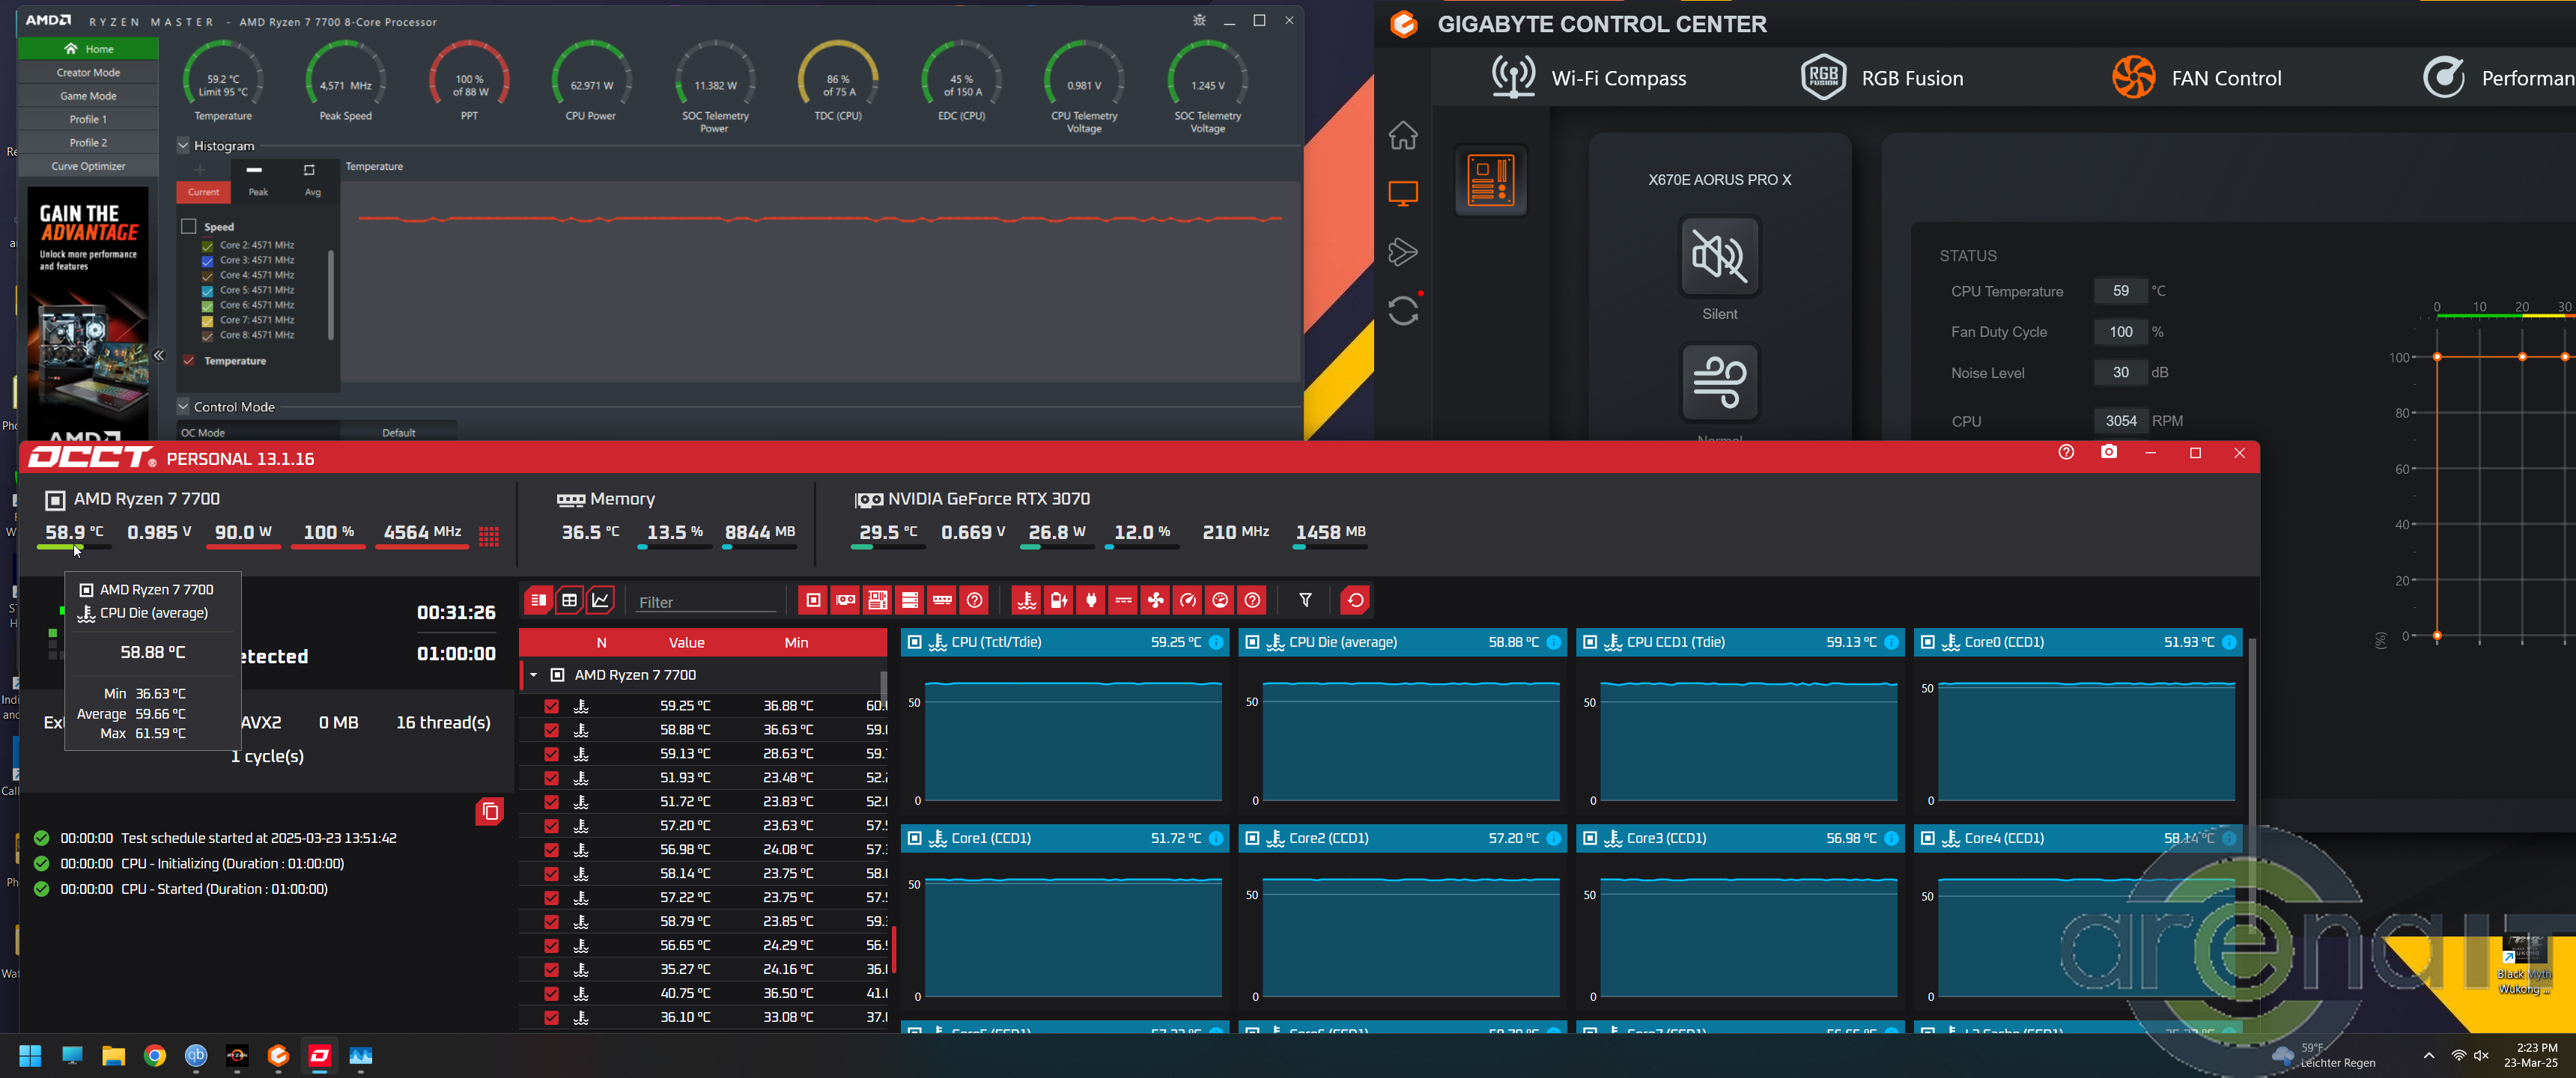
Task: Select the Silent fan mode icon
Action: [x=1719, y=256]
